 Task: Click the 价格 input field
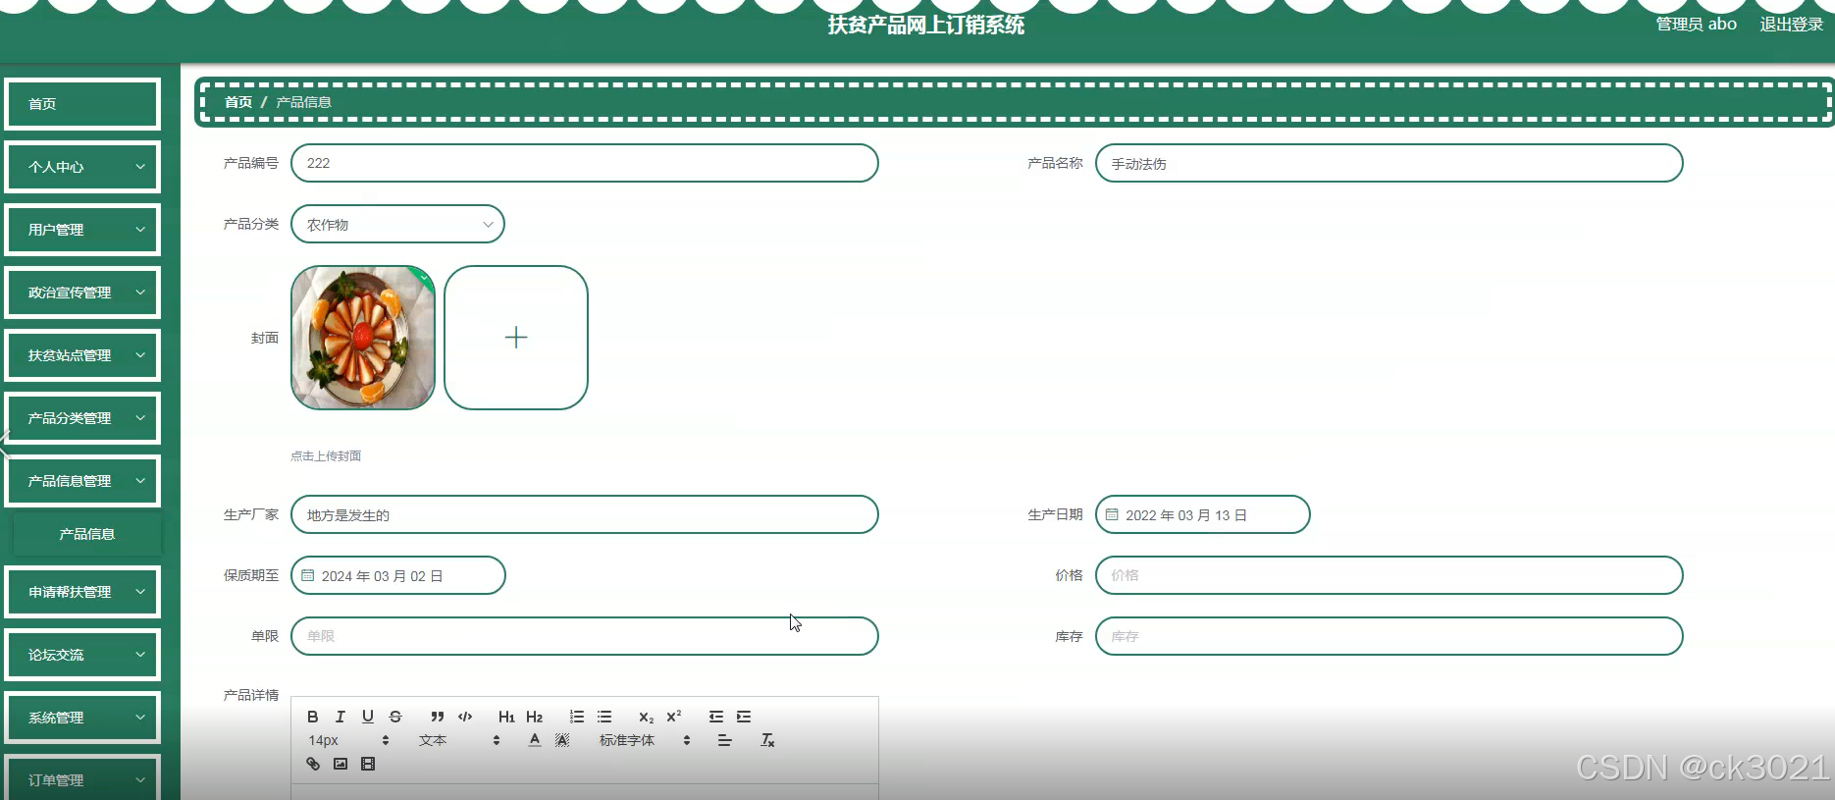click(x=1389, y=575)
